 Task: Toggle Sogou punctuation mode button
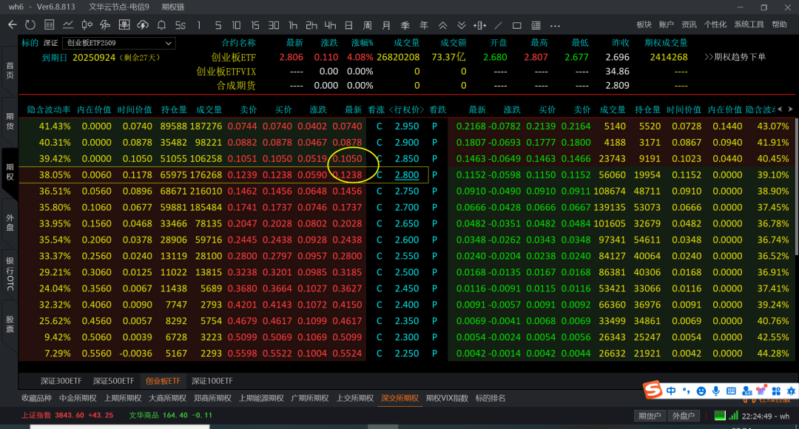pyautogui.click(x=687, y=391)
